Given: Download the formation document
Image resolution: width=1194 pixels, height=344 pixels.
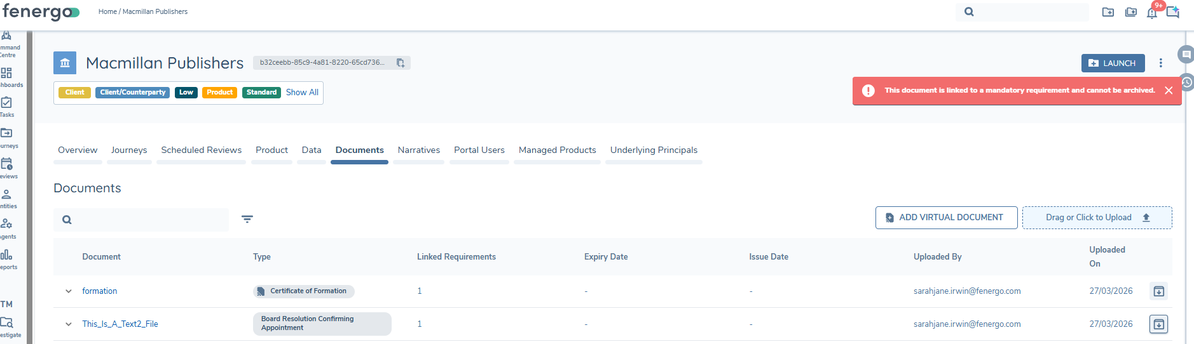Looking at the screenshot, I should (1159, 291).
